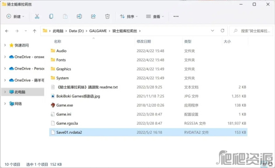Sort by Name (名称) column header
This screenshot has width=275, height=168.
(58, 42)
